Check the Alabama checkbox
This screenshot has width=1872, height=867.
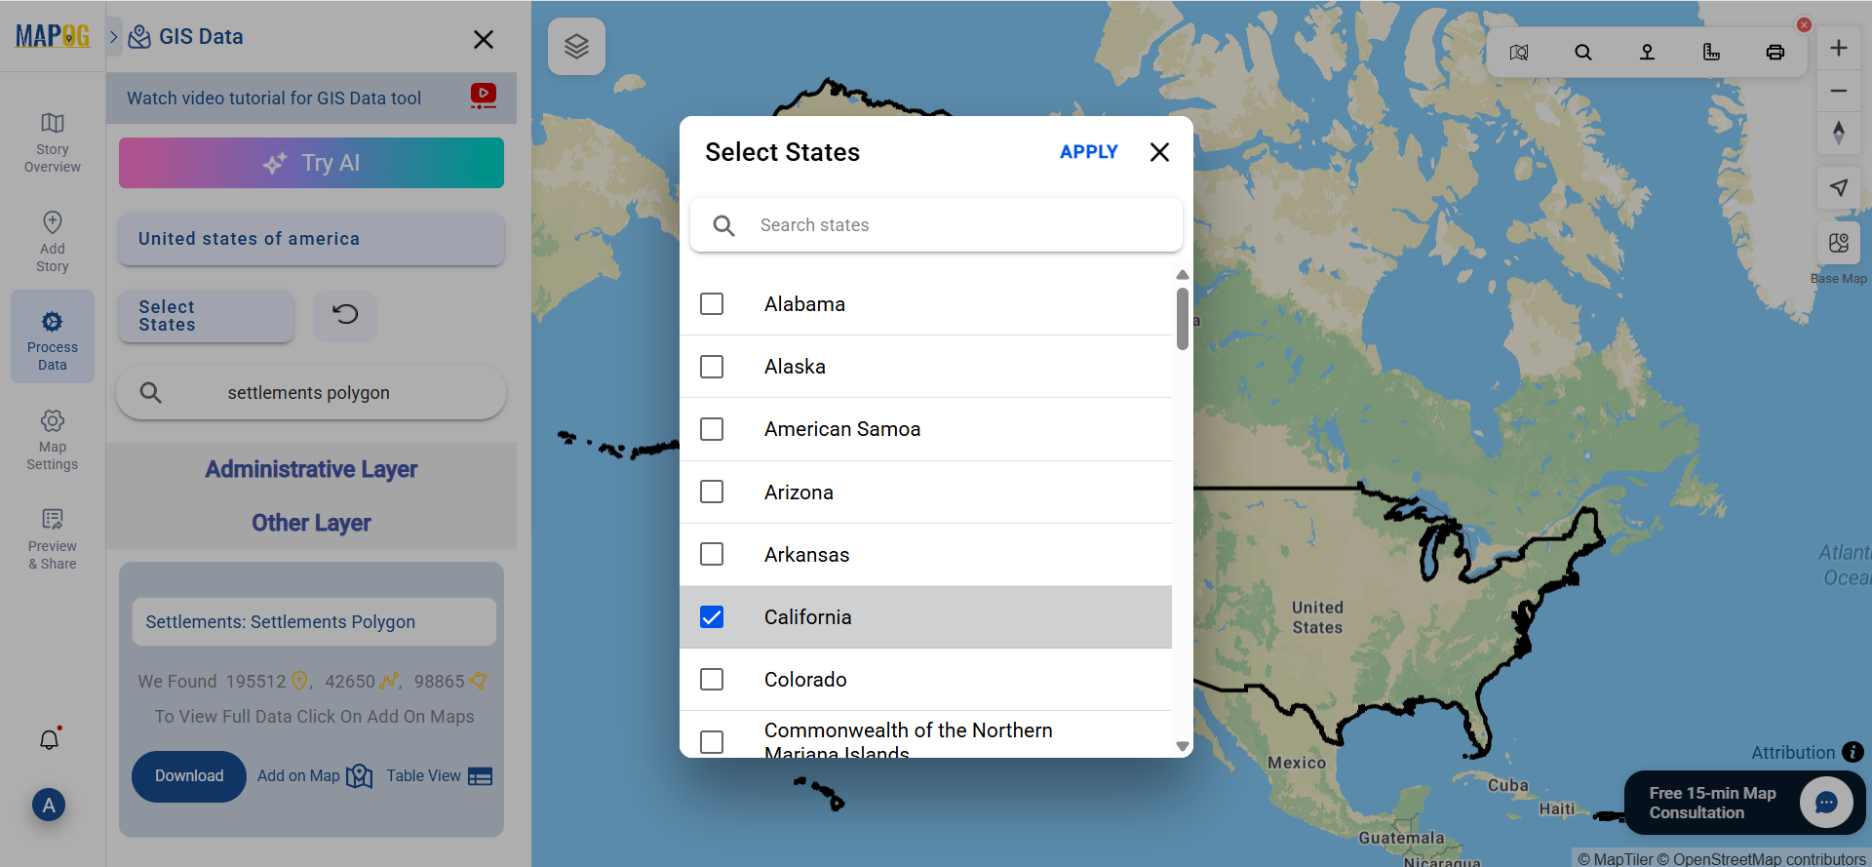point(712,303)
